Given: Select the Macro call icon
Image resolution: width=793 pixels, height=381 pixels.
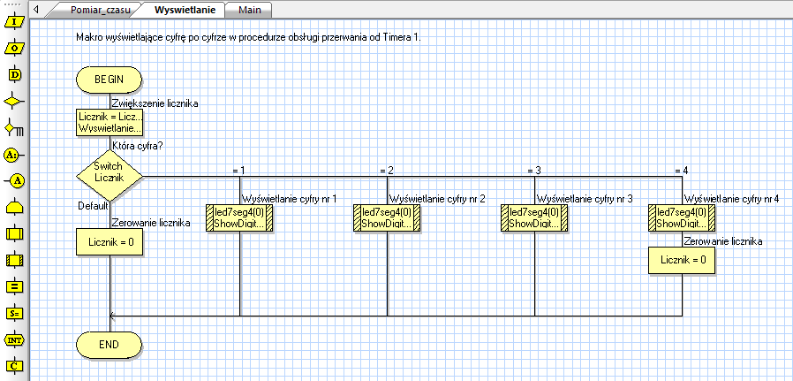Looking at the screenshot, I should [14, 234].
